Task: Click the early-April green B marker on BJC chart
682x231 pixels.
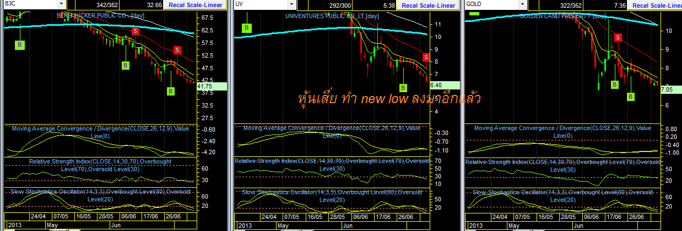Action: (20, 44)
